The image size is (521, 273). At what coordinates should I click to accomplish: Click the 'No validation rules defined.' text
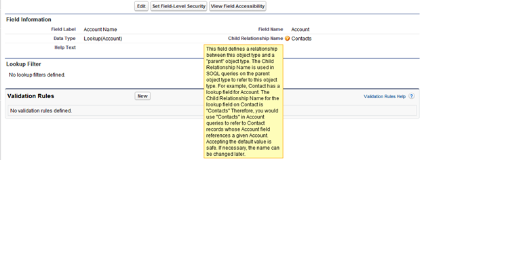coord(41,111)
